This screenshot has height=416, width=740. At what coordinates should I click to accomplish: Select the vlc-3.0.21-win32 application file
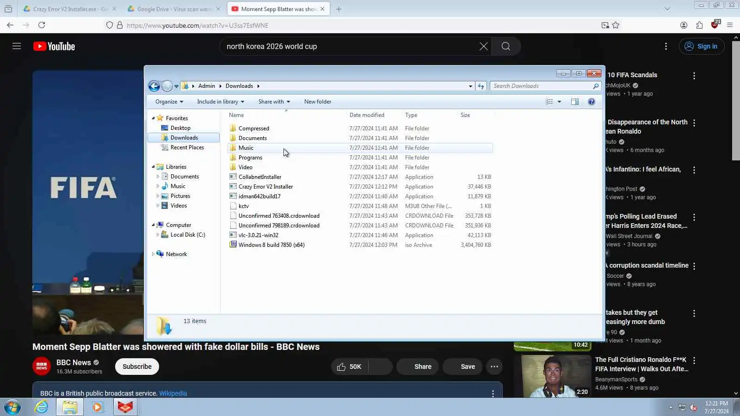(360, 235)
